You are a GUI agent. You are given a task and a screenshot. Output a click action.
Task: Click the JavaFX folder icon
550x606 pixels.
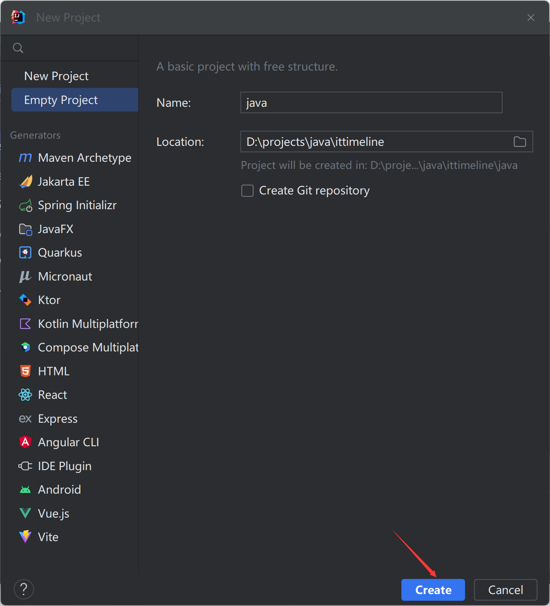26,229
